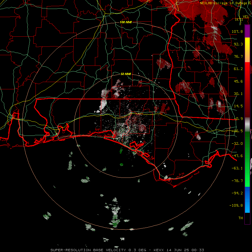Select the -94.2 velocity scale value

pos(237,193)
